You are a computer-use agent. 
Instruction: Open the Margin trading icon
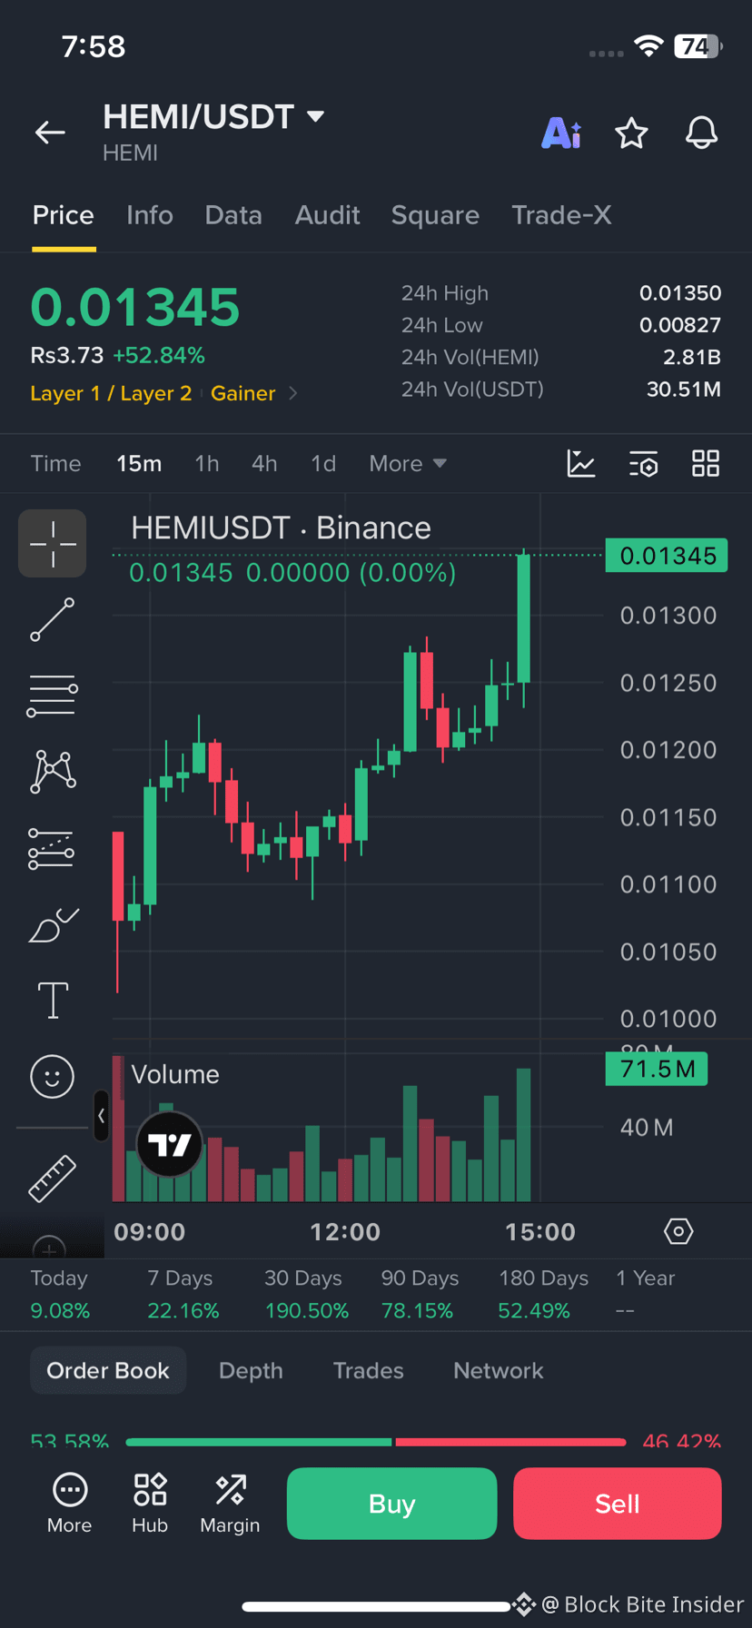point(230,1504)
